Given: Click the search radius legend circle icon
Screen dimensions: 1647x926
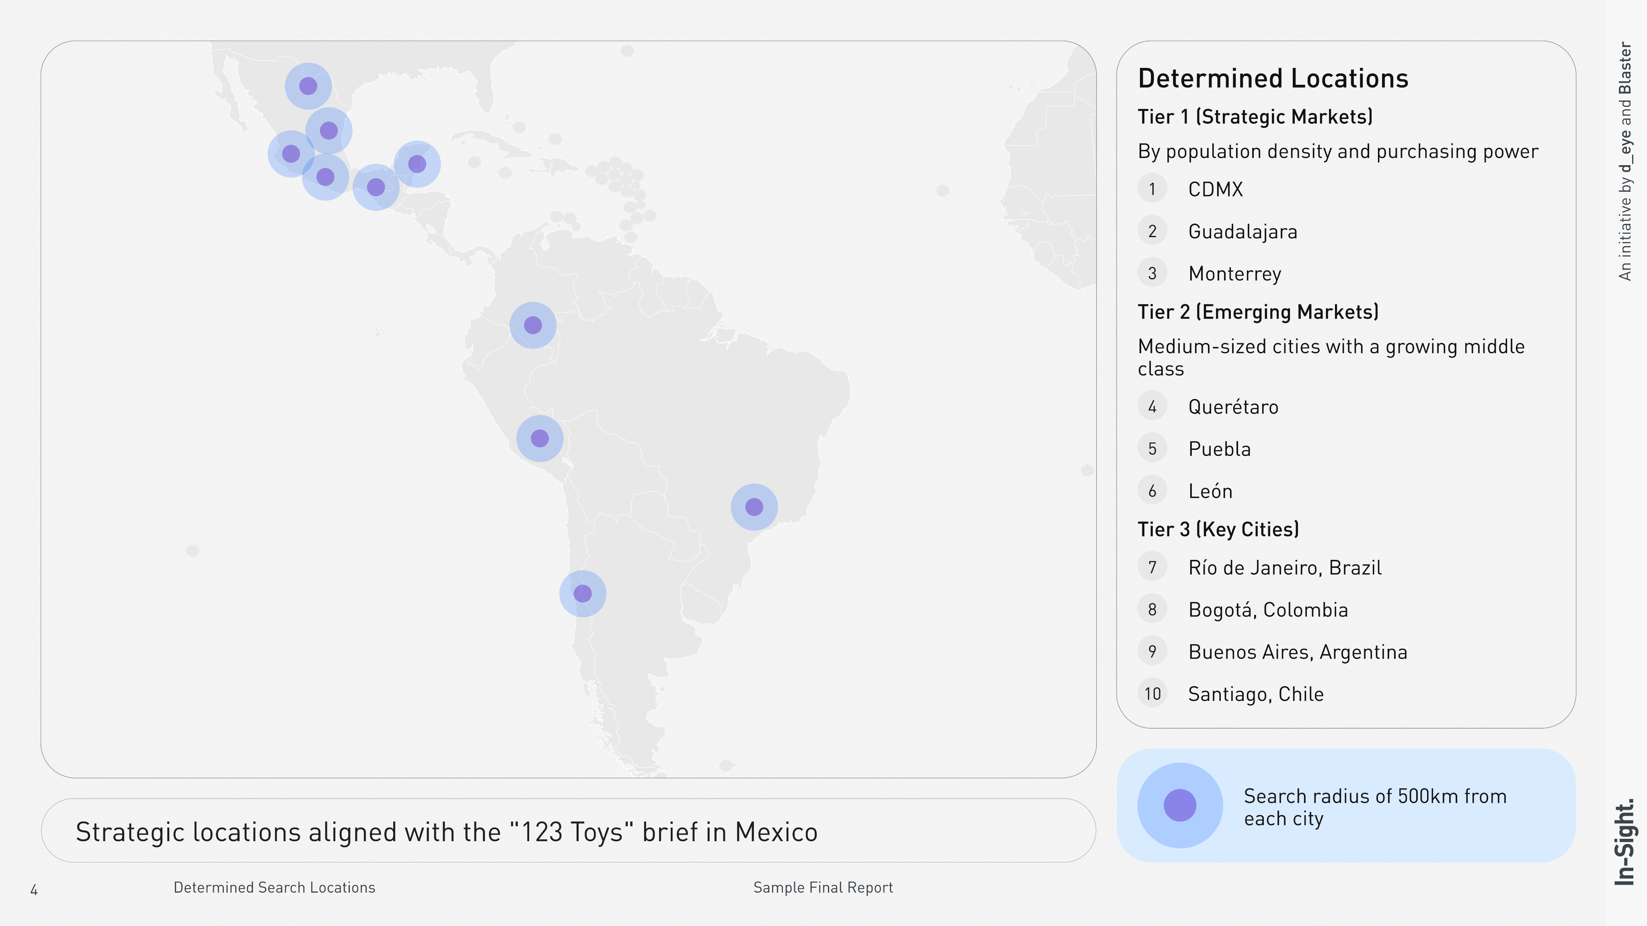Looking at the screenshot, I should click(x=1180, y=805).
